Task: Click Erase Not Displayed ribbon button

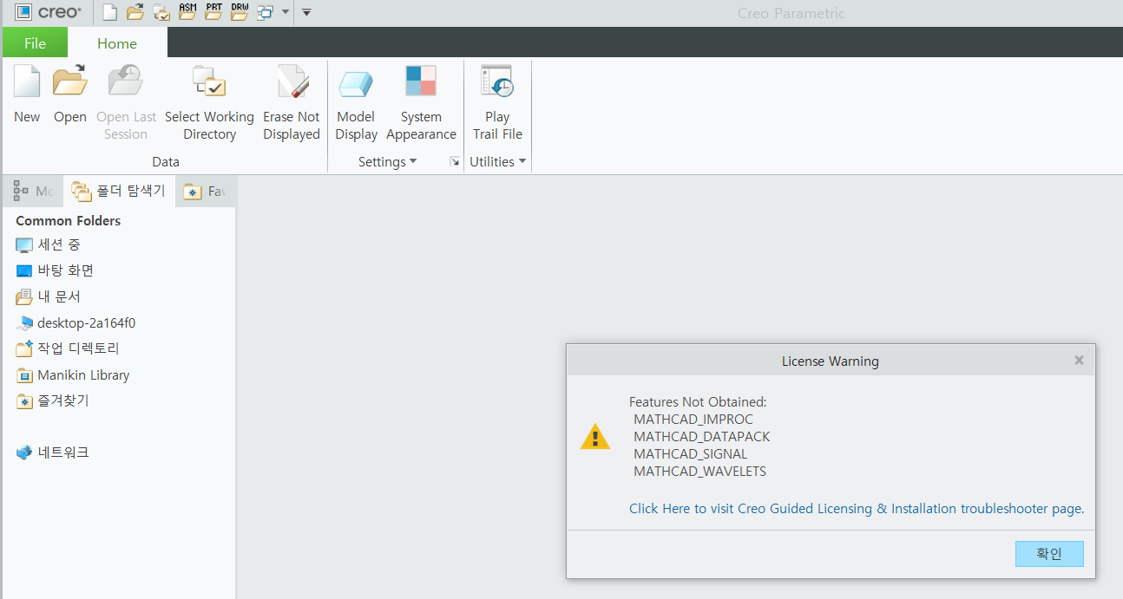Action: coord(292,102)
